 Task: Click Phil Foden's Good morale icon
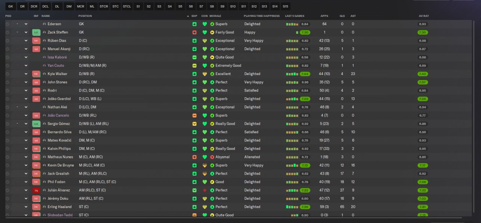coord(212,182)
